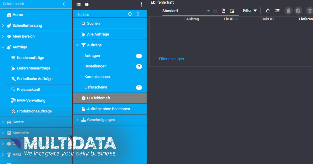Collapse all in the Quick Launch panel
The height and width of the screenshot is (164, 313).
tap(64, 4)
